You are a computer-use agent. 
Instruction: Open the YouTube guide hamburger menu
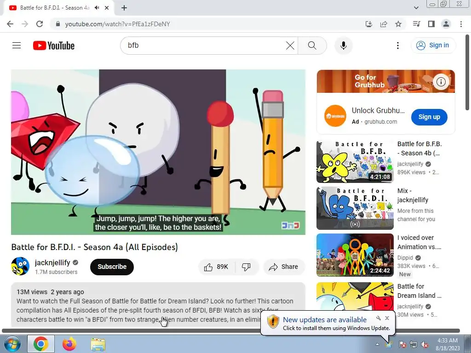[x=17, y=46]
